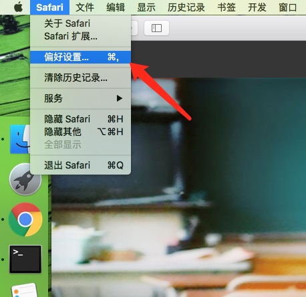This screenshot has width=306, height=297.
Task: Open Google Chrome from the dock
Action: pos(25,219)
